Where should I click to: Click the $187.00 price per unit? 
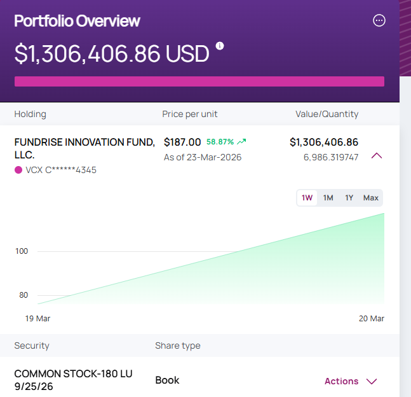click(x=182, y=142)
